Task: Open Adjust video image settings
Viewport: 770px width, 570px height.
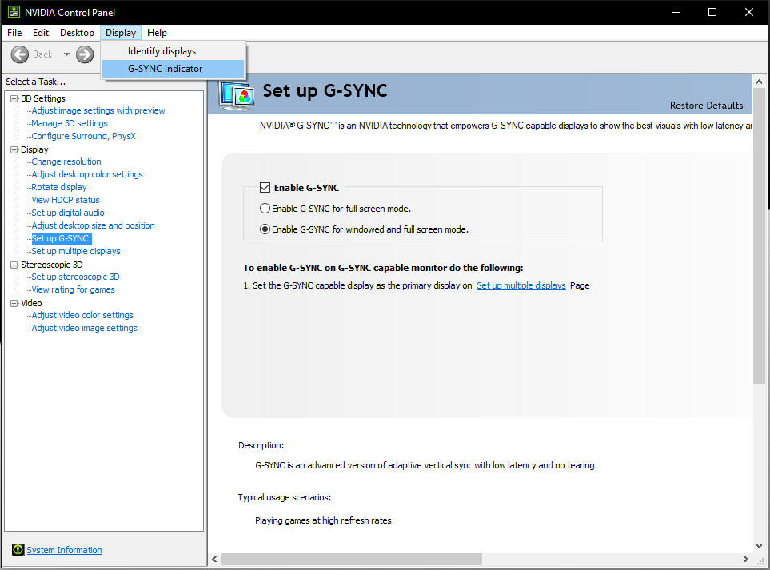Action: [x=84, y=328]
